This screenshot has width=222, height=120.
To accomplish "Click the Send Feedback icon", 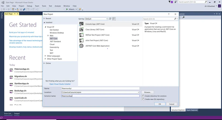I will click(176, 2).
